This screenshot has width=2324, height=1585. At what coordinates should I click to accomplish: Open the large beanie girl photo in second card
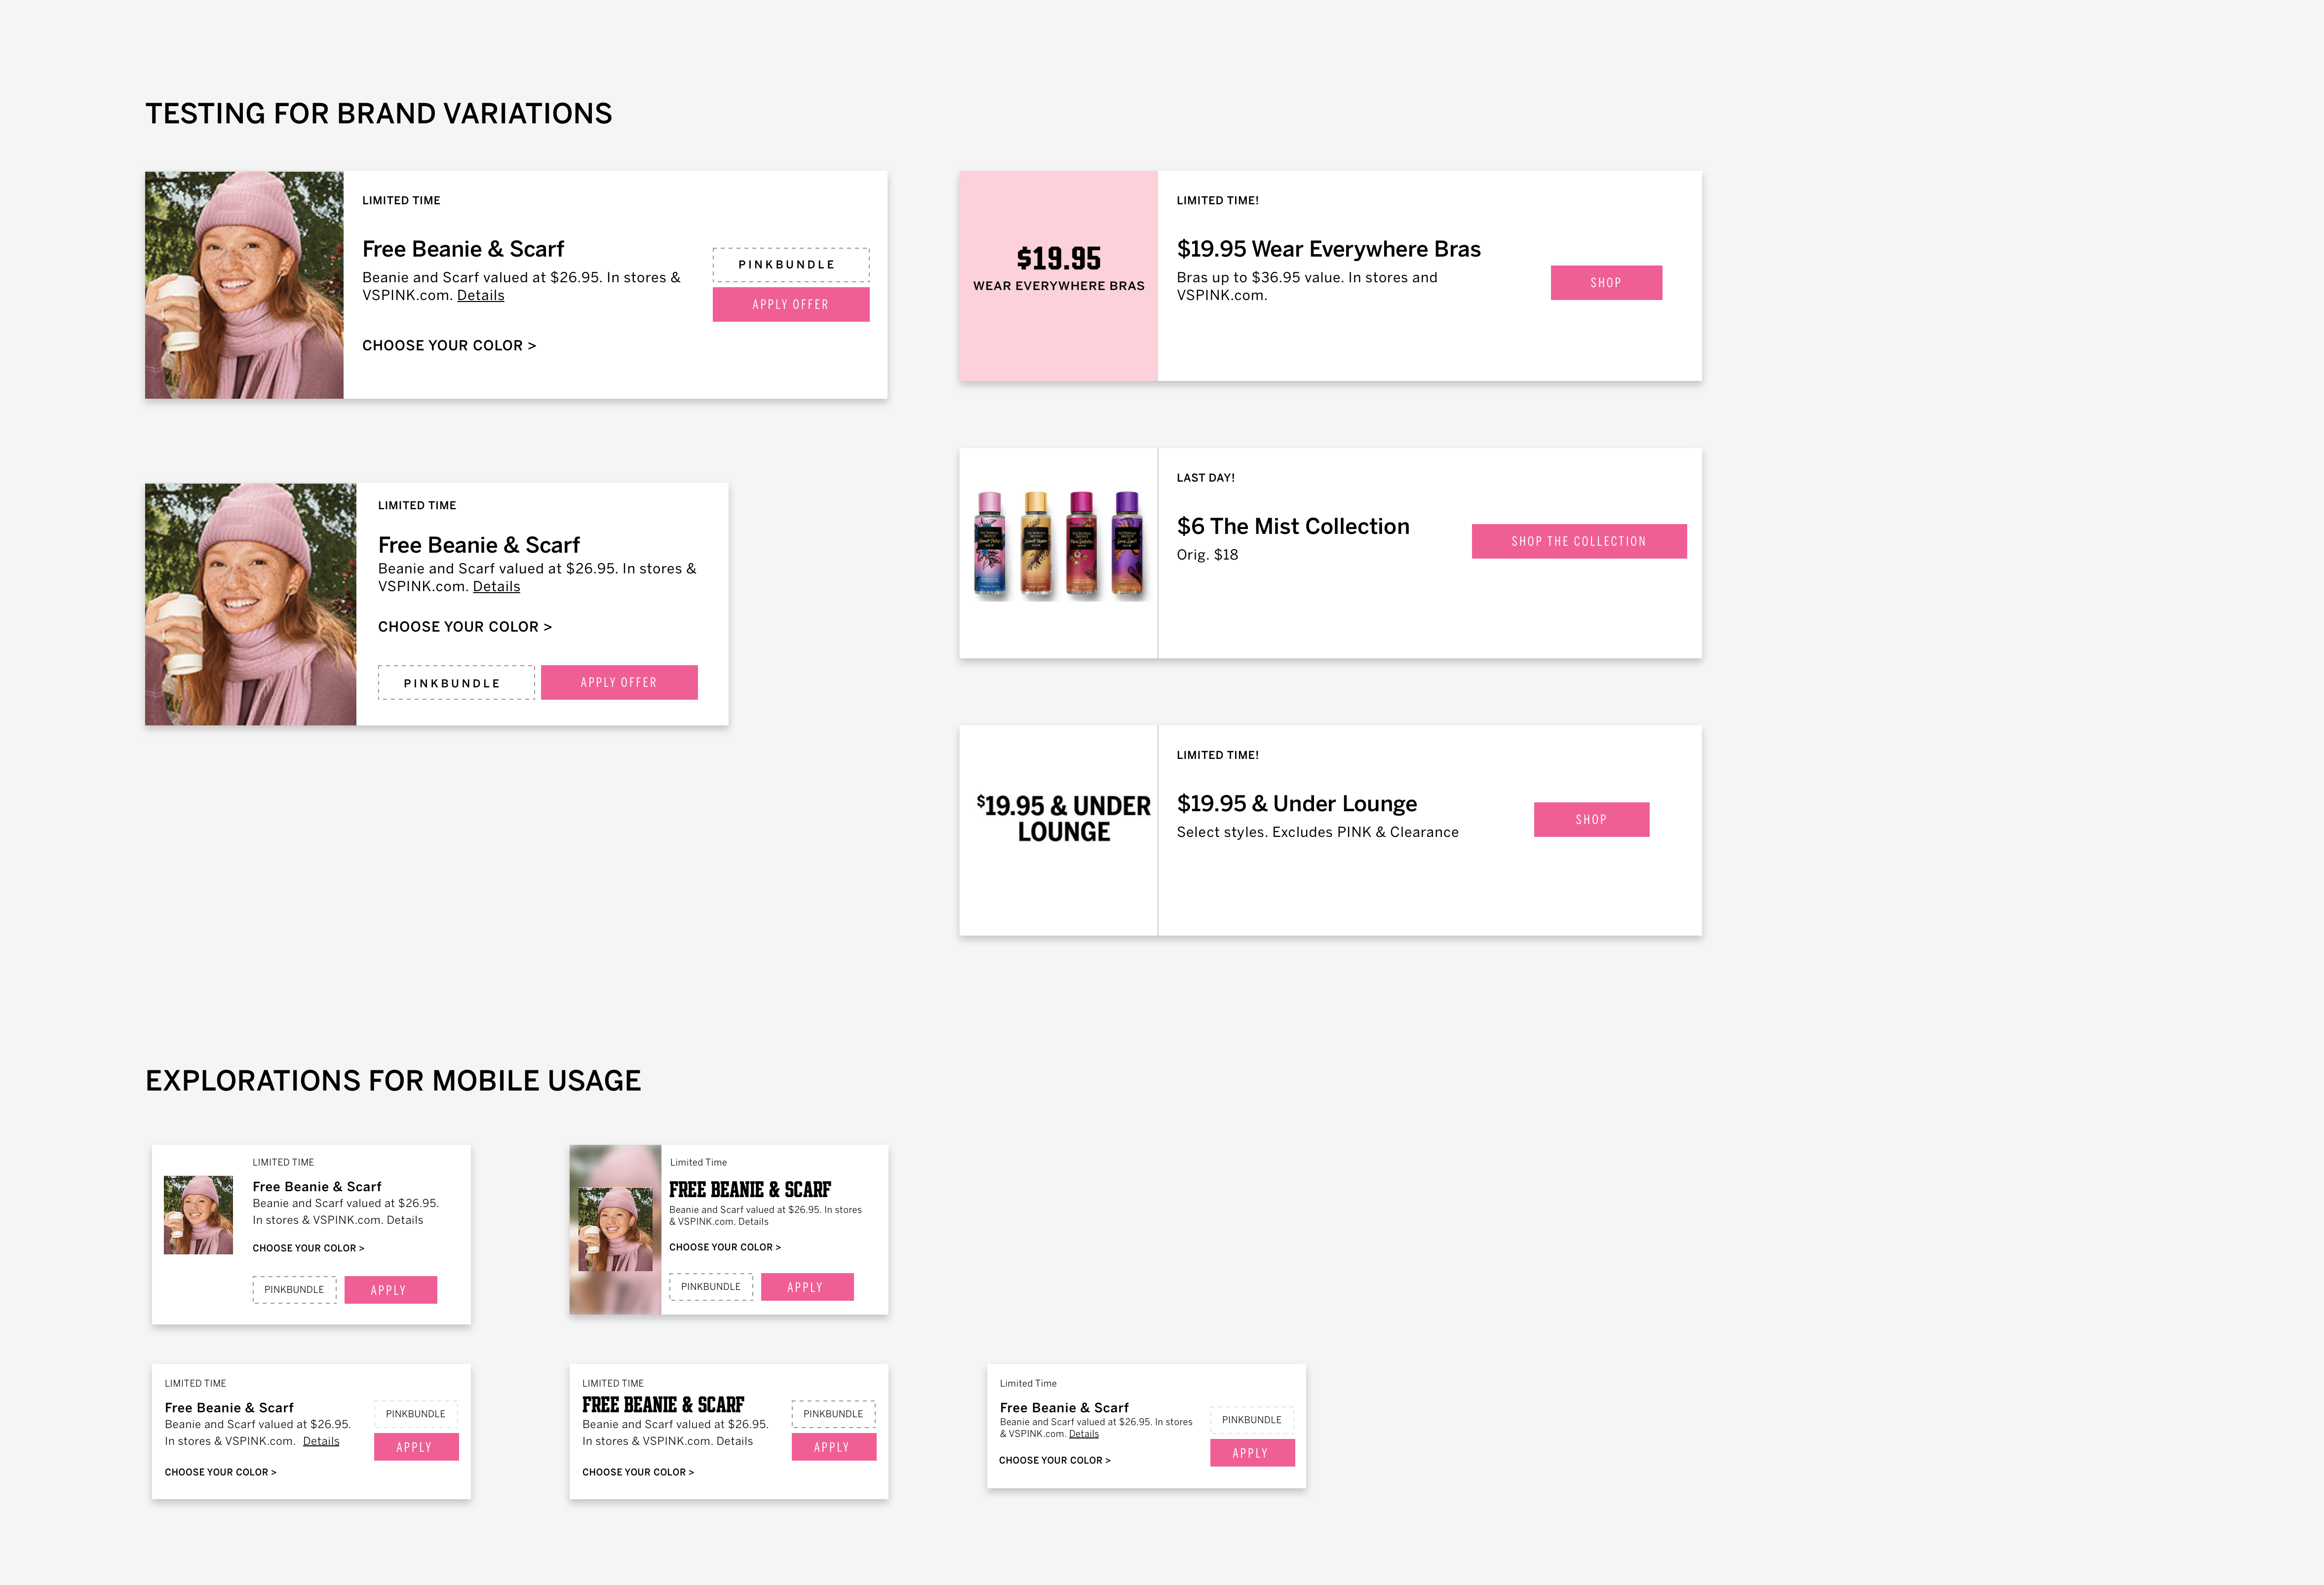click(250, 604)
